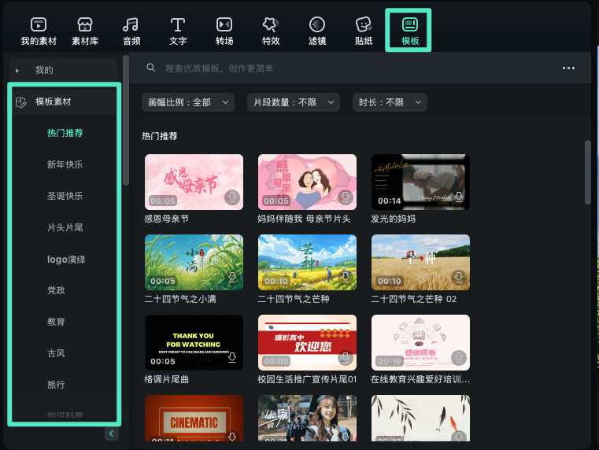The image size is (599, 450).
Task: Open the 素材库 stock library tab
Action: [85, 31]
